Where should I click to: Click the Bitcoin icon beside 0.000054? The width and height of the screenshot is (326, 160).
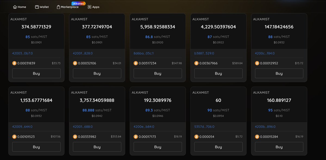pyautogui.click(x=196, y=137)
